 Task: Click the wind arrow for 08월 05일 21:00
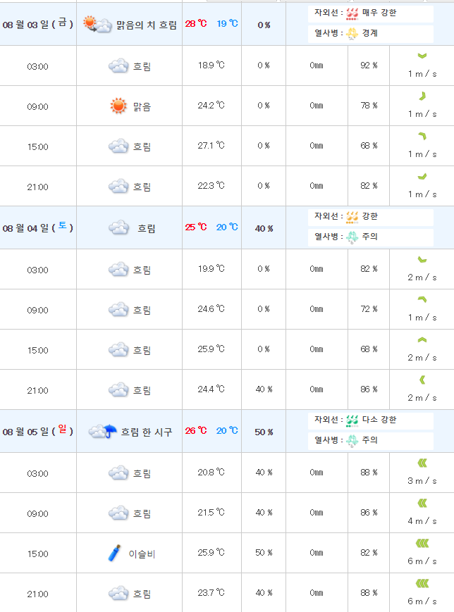click(x=422, y=583)
